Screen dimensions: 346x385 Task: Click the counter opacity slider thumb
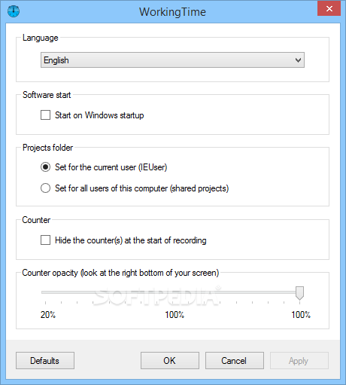(299, 293)
